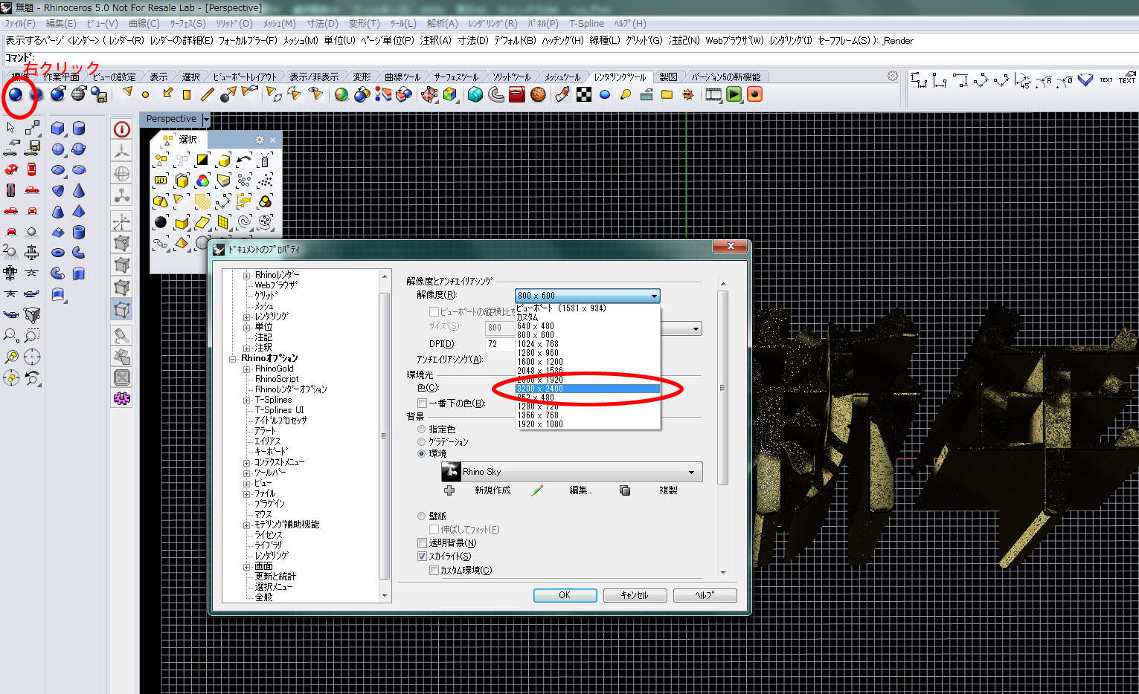Click the purple gear icon in side toolbar
Viewport: 1139px width, 694px height.
click(122, 398)
